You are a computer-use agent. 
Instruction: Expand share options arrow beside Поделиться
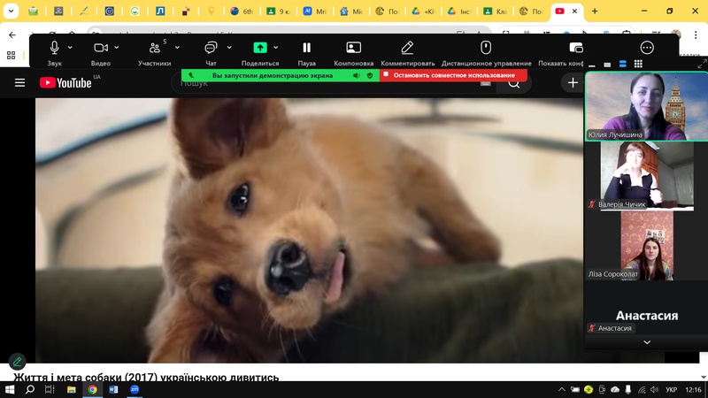click(x=276, y=48)
